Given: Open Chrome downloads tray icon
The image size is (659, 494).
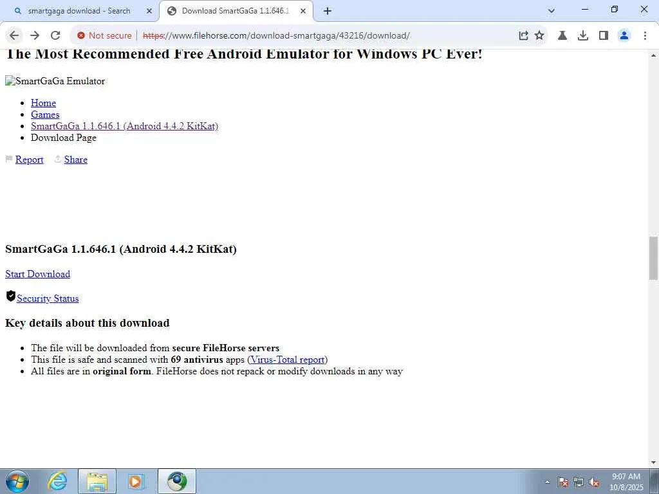Looking at the screenshot, I should (583, 36).
